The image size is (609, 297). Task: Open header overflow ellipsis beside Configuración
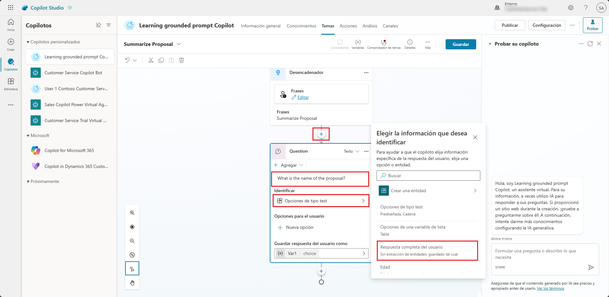tap(572, 25)
